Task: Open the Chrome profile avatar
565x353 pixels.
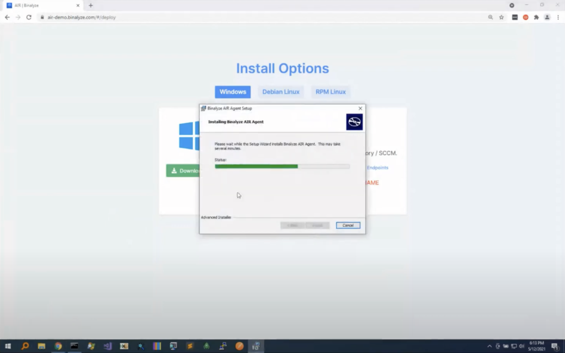Action: [547, 17]
